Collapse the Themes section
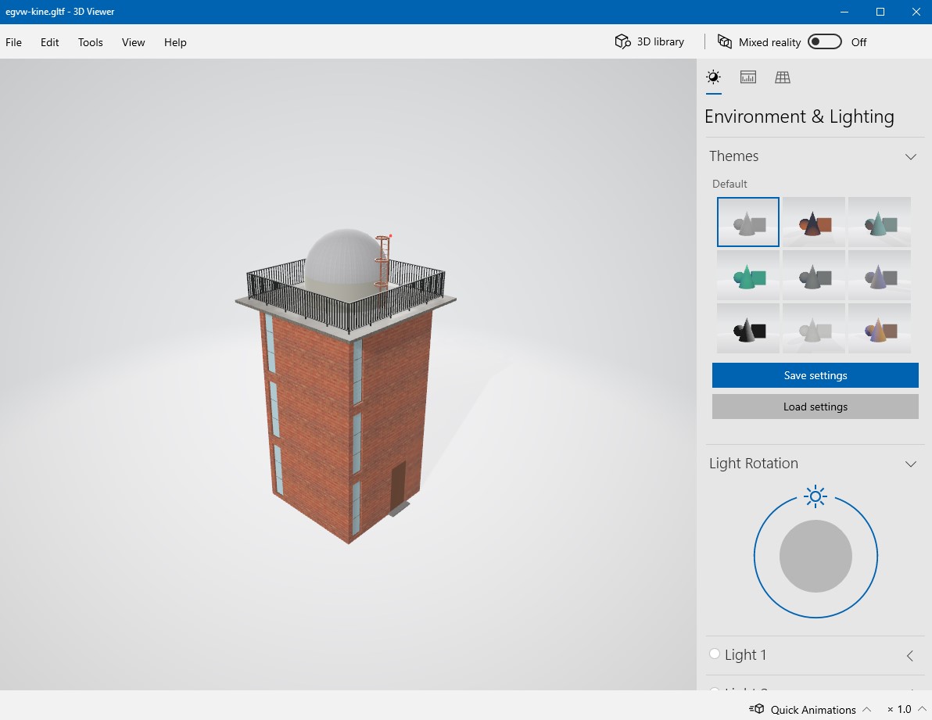Viewport: 932px width, 720px height. pos(910,156)
